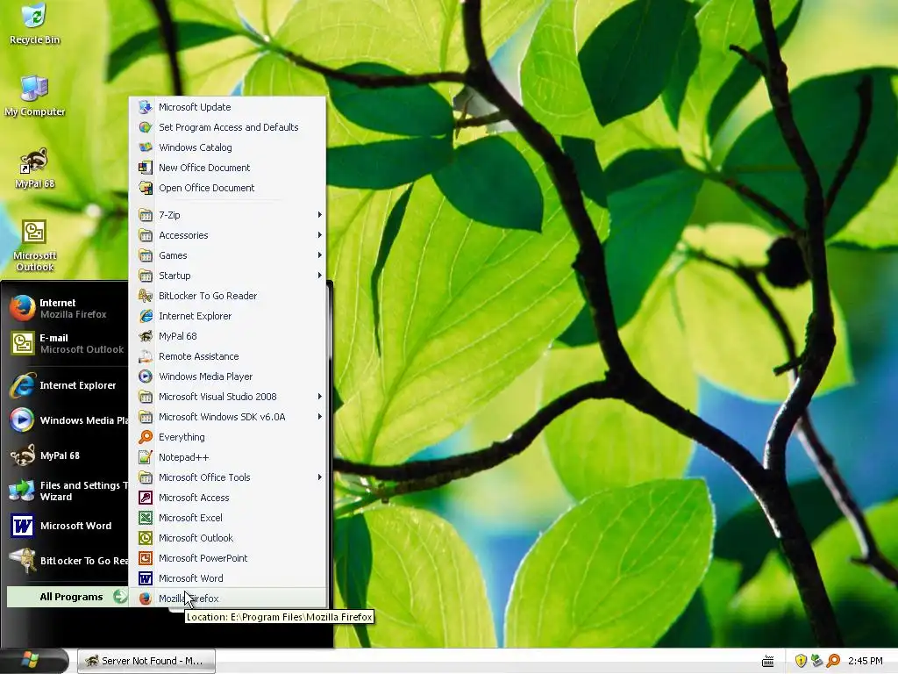898x674 pixels.
Task: Expand the 7-Zip submenu arrow
Action: 319,215
